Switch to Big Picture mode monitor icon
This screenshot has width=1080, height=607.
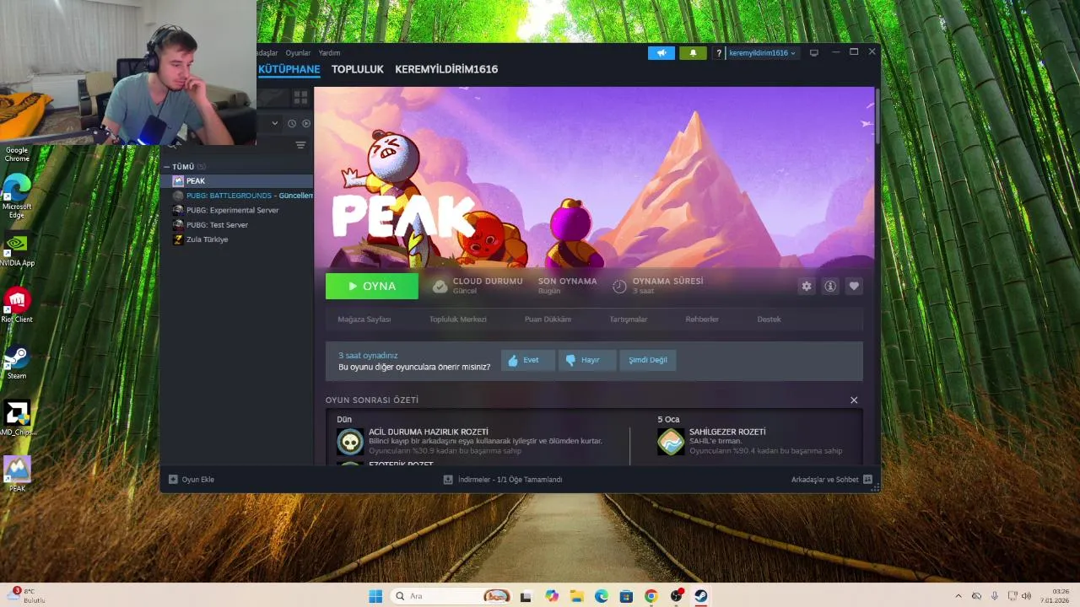[814, 53]
